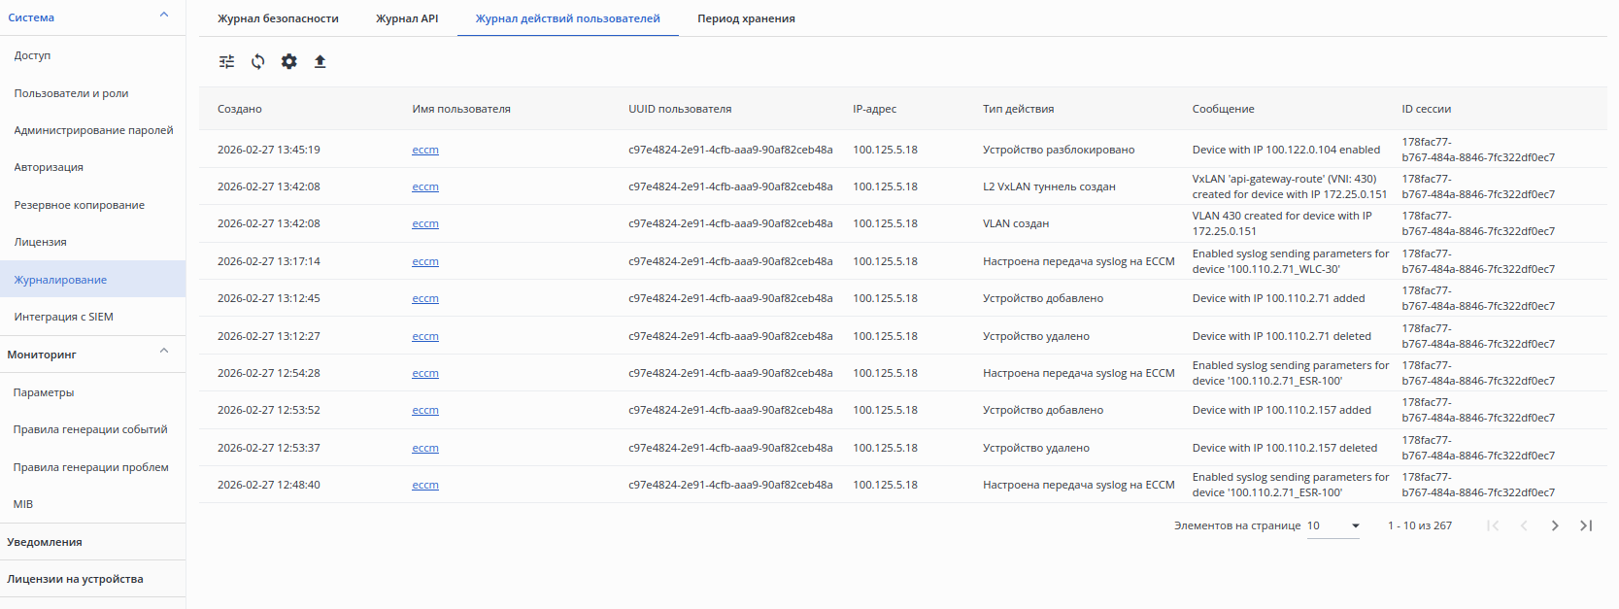Open Лицензии на устройства section
This screenshot has height=609, width=1619.
[75, 579]
